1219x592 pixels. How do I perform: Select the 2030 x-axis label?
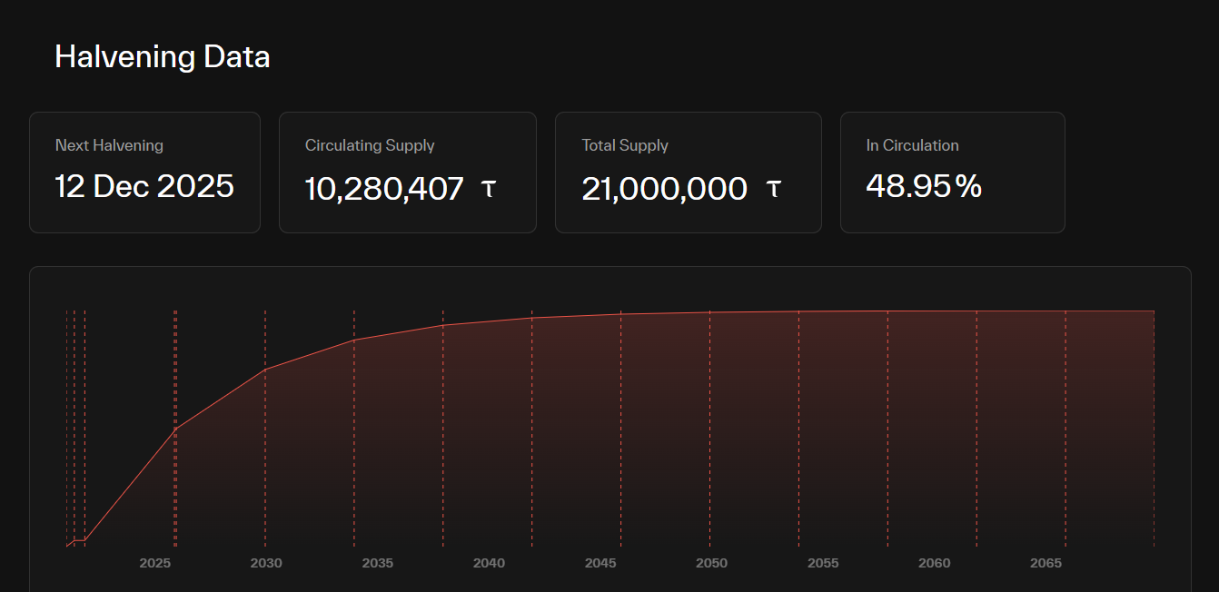pyautogui.click(x=266, y=563)
